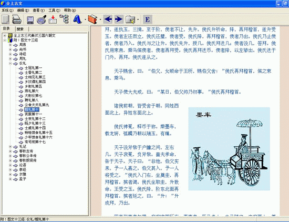
Task: Expand the 全上古三代秦汉三国六朝文 node
Action: pos(5,35)
